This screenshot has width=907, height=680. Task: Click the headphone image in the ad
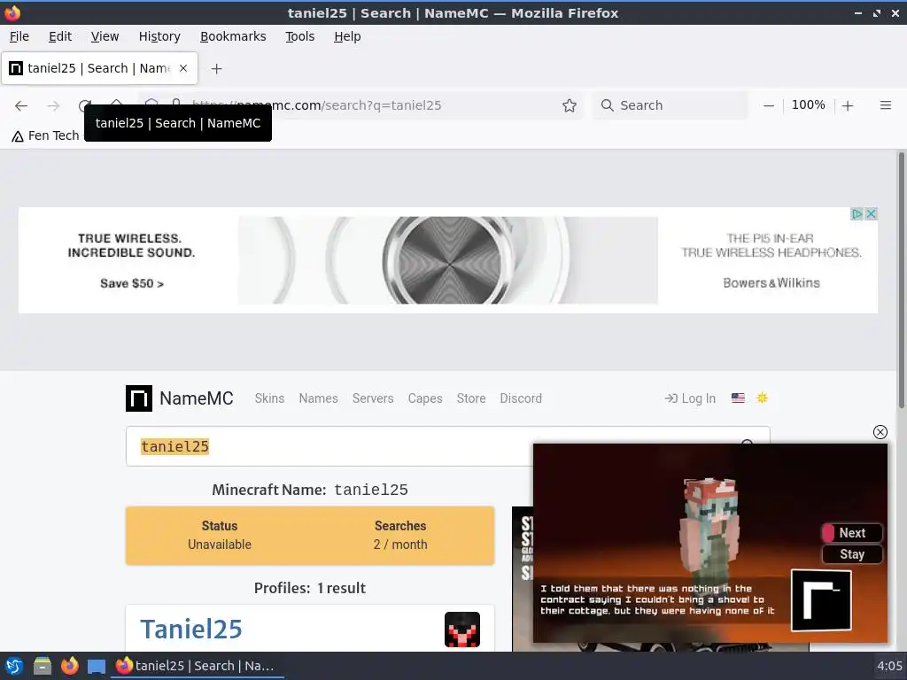(447, 260)
